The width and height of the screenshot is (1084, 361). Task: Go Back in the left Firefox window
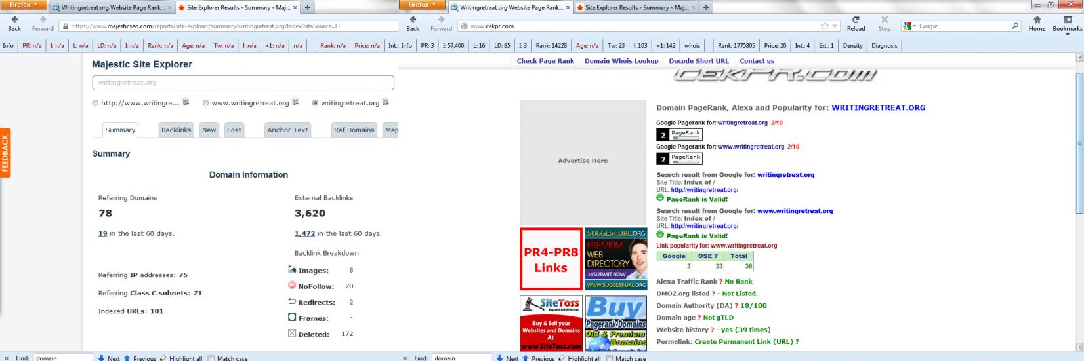pyautogui.click(x=14, y=24)
